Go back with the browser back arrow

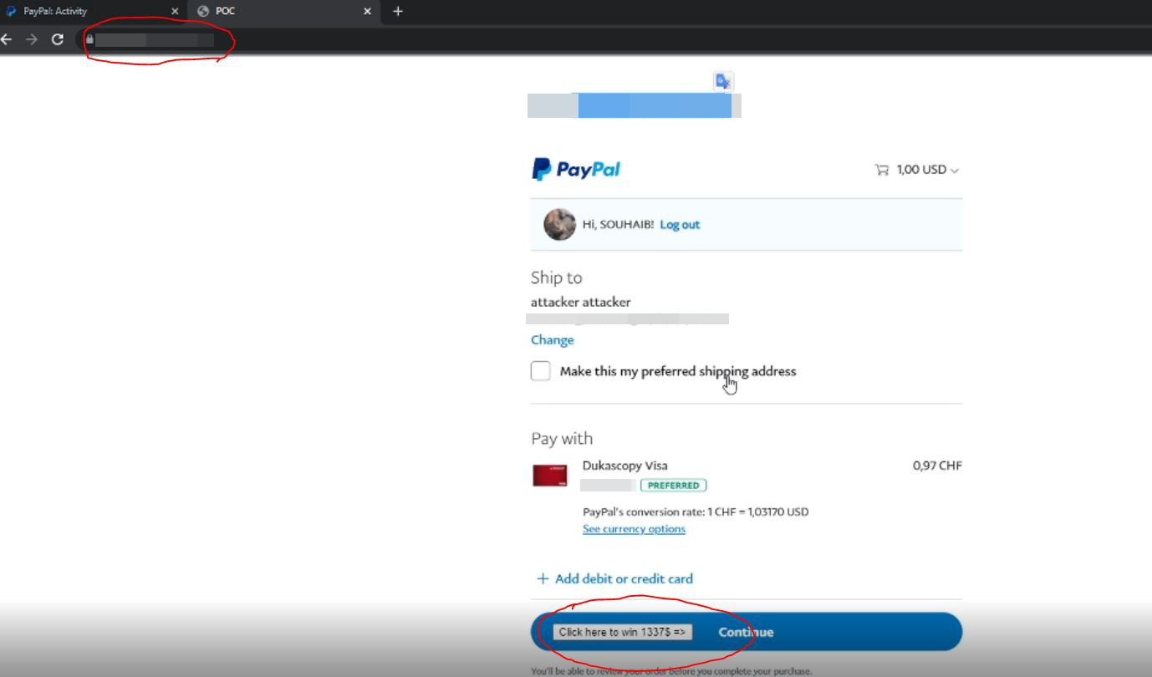[x=7, y=39]
